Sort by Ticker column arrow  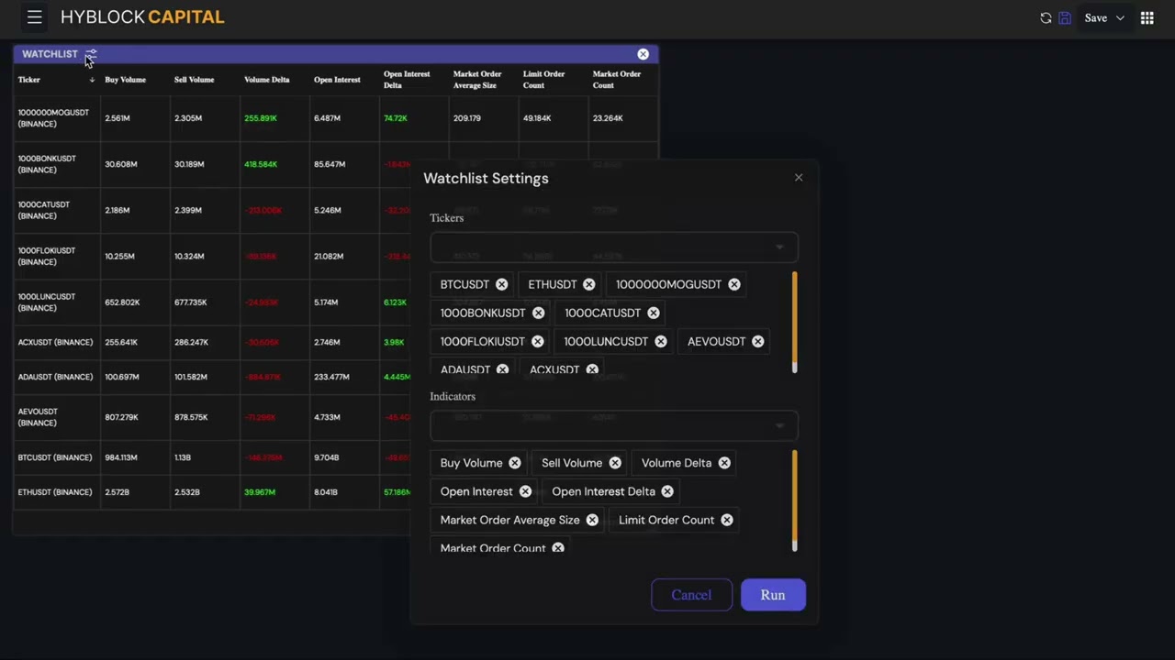pyautogui.click(x=92, y=80)
